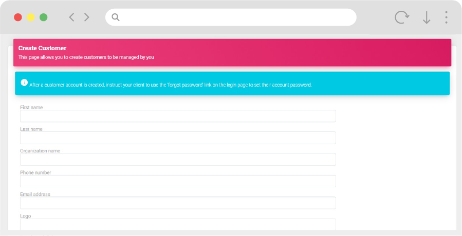The height and width of the screenshot is (236, 462).
Task: Click the browser forward arrow
Action: tap(87, 17)
